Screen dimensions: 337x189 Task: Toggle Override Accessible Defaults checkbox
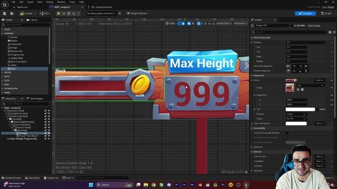(x=287, y=133)
